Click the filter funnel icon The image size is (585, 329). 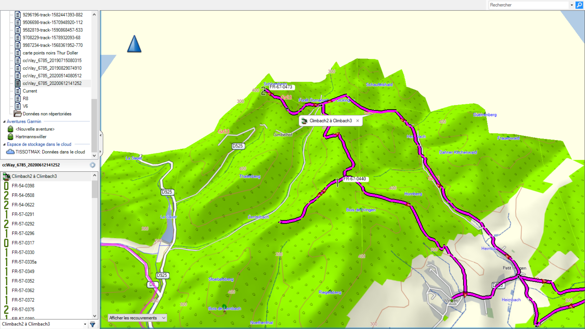coord(93,324)
